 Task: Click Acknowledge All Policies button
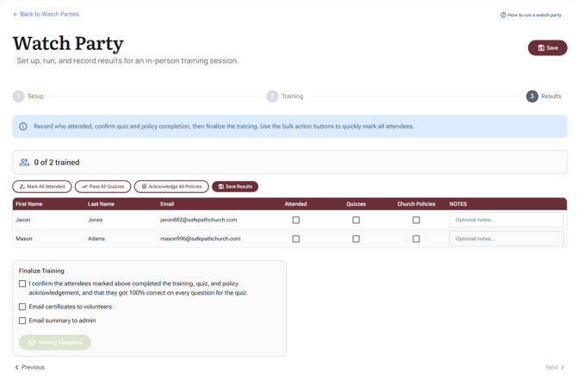point(171,187)
